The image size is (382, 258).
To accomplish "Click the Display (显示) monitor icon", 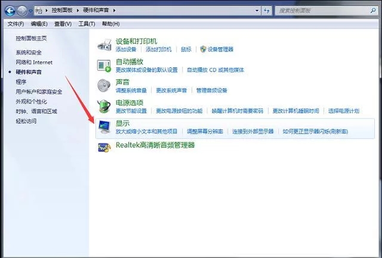I will [x=104, y=127].
